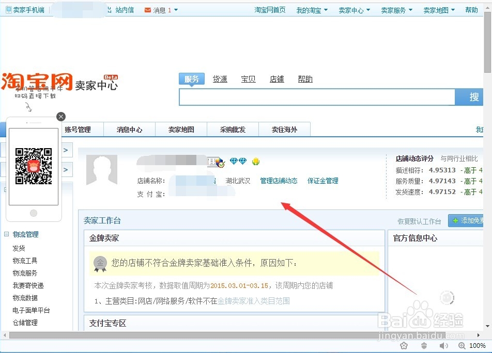Click the QR code image on phone
492x353 pixels.
click(34, 166)
